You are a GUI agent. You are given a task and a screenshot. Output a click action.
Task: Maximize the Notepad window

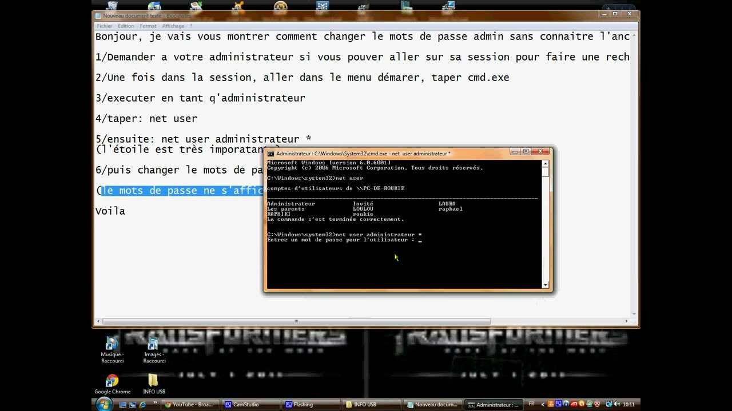[615, 14]
